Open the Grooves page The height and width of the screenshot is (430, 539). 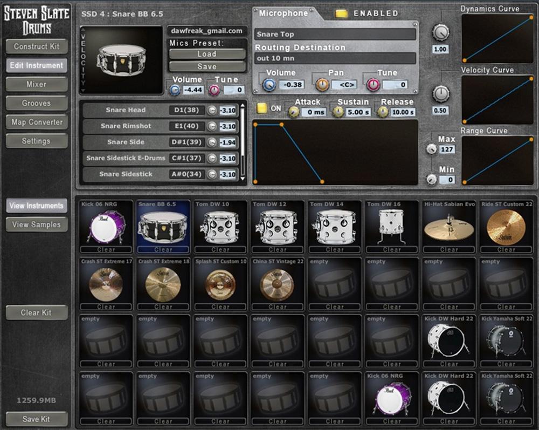click(37, 103)
